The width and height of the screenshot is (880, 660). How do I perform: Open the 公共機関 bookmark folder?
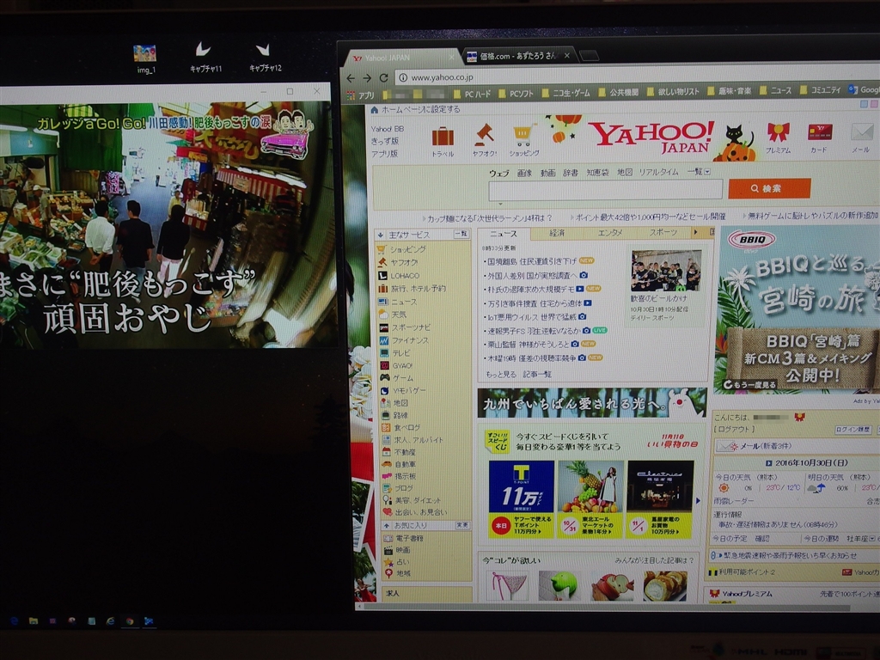[618, 92]
